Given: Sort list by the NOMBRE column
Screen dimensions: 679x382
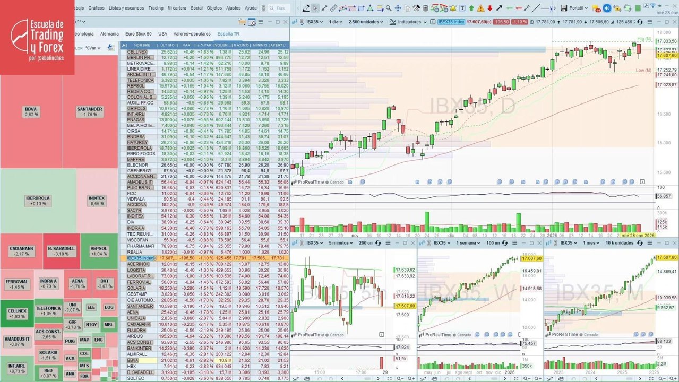Looking at the screenshot, I should 142,45.
